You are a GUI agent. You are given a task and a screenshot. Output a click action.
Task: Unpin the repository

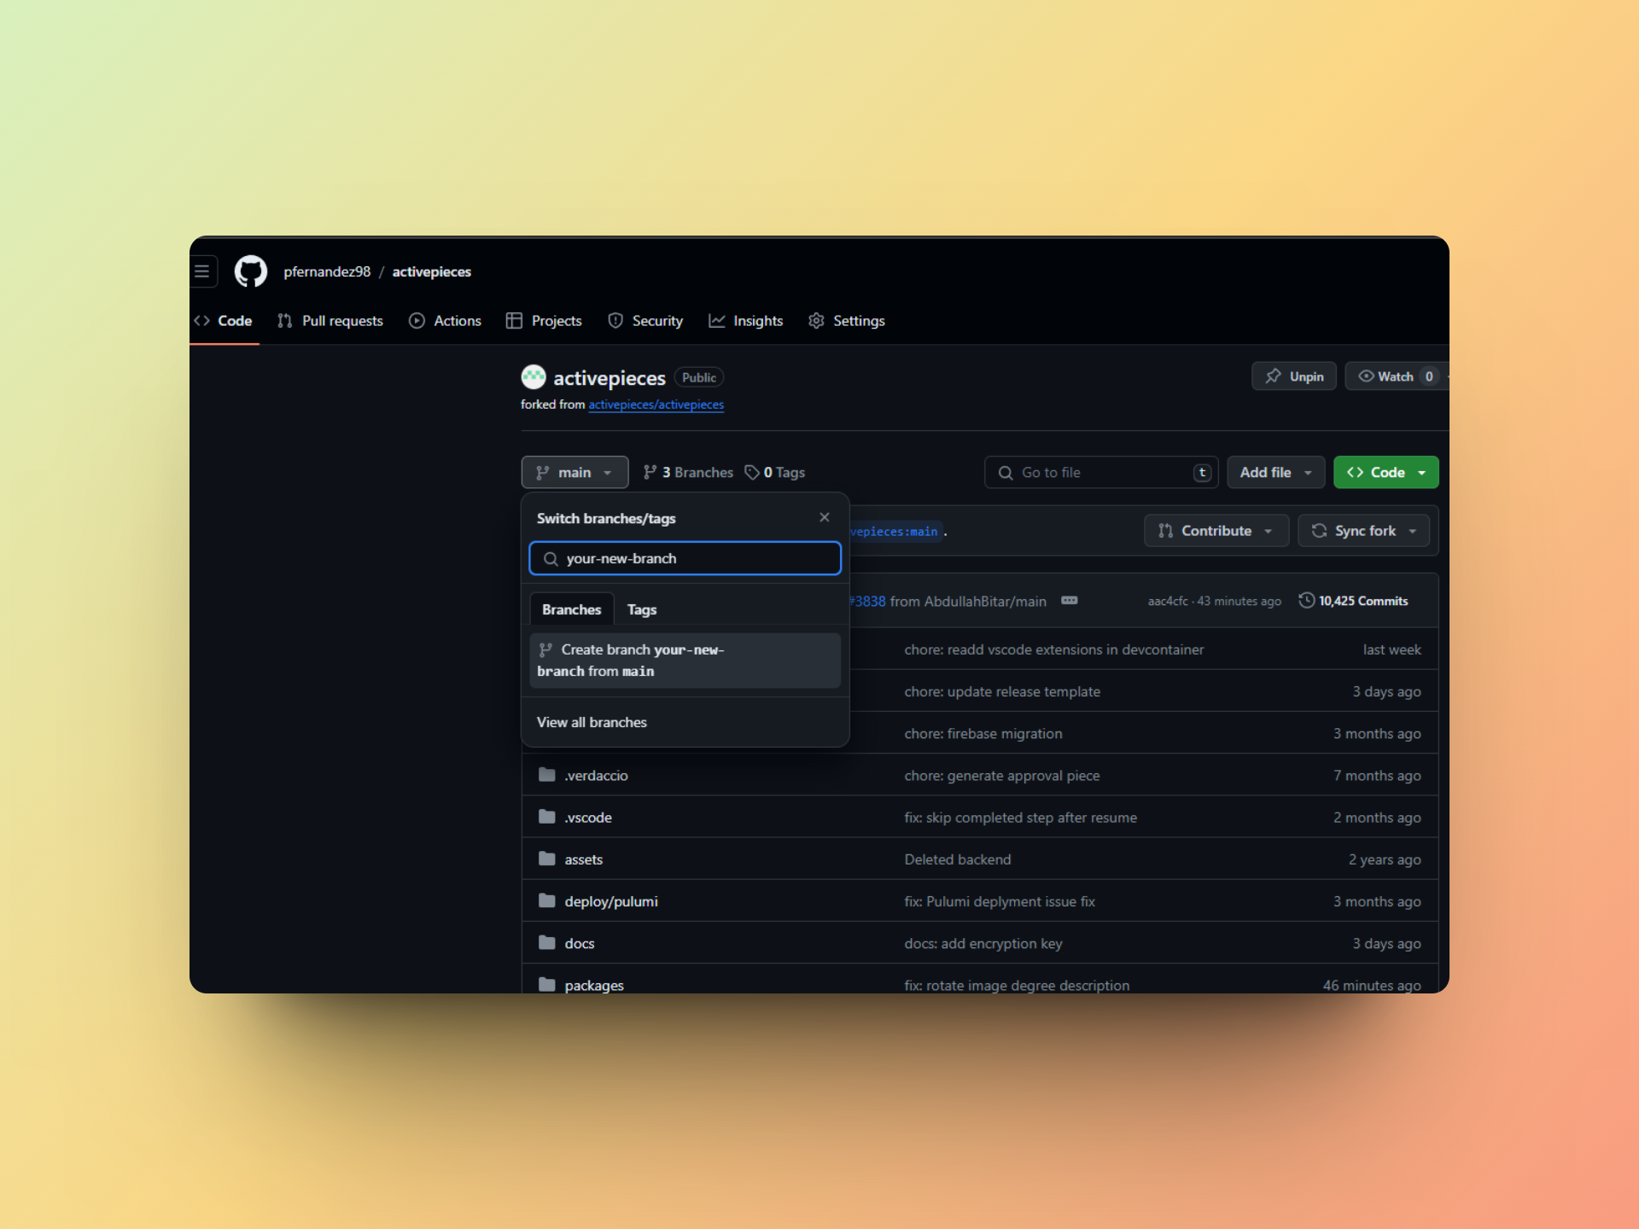pos(1294,376)
